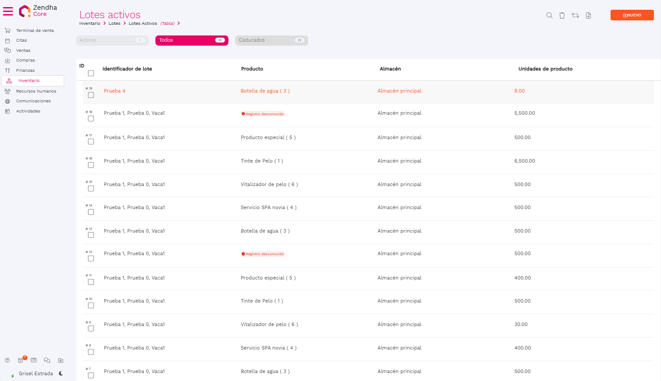This screenshot has height=381, width=661.
Task: Click the trash delete icon
Action: [x=562, y=16]
